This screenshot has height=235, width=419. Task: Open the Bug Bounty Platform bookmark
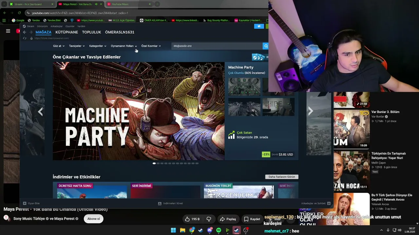[x=216, y=20]
